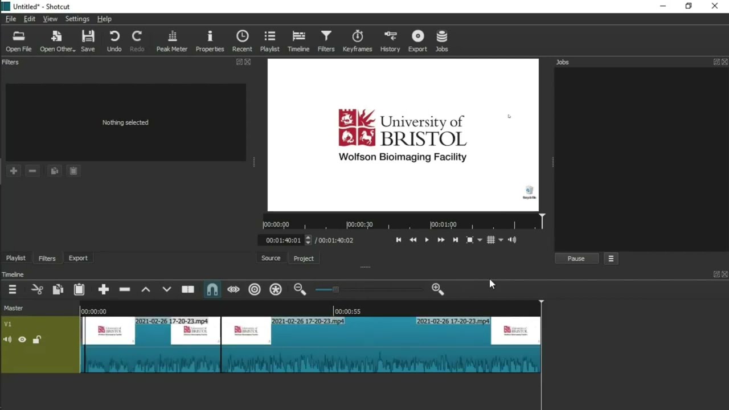Show the History panel
The width and height of the screenshot is (729, 410).
pos(390,42)
